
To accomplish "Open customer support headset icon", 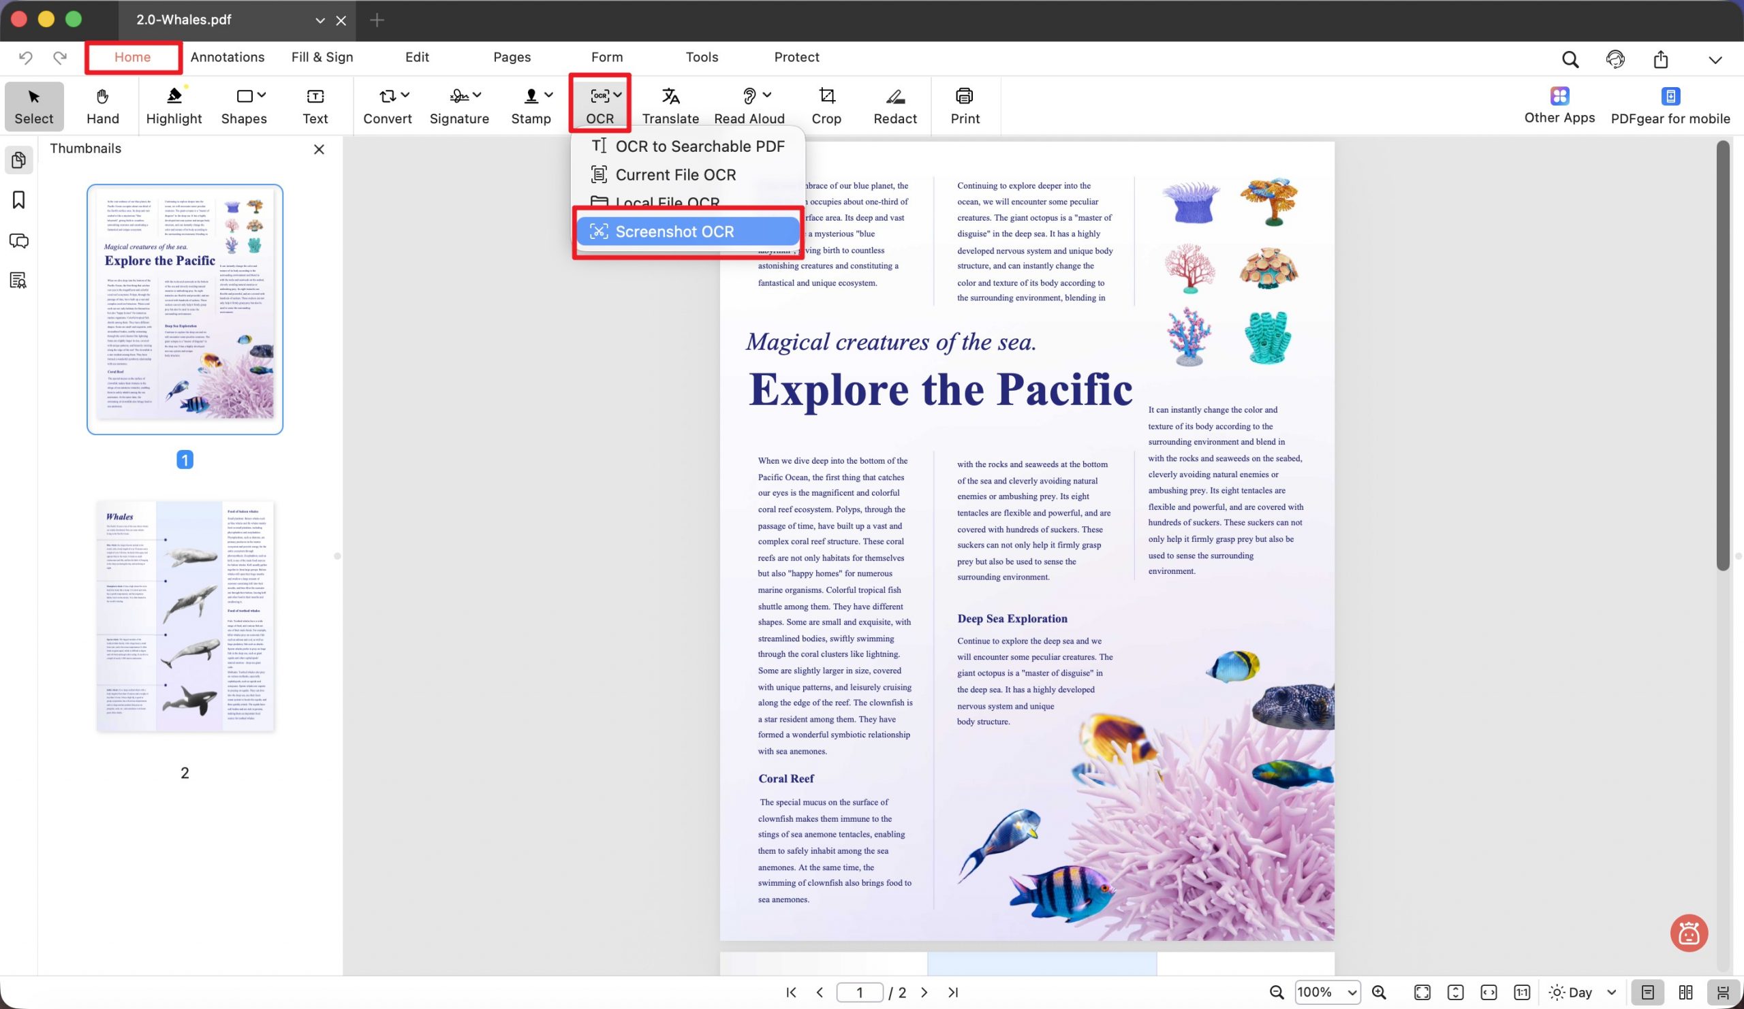I will (x=1615, y=59).
